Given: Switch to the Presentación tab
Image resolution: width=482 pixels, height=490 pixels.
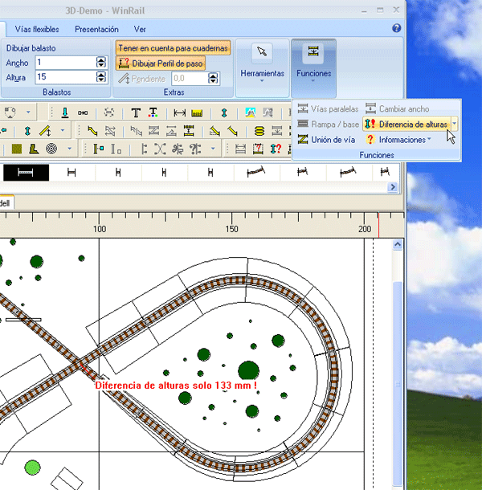Looking at the screenshot, I should pos(96,30).
